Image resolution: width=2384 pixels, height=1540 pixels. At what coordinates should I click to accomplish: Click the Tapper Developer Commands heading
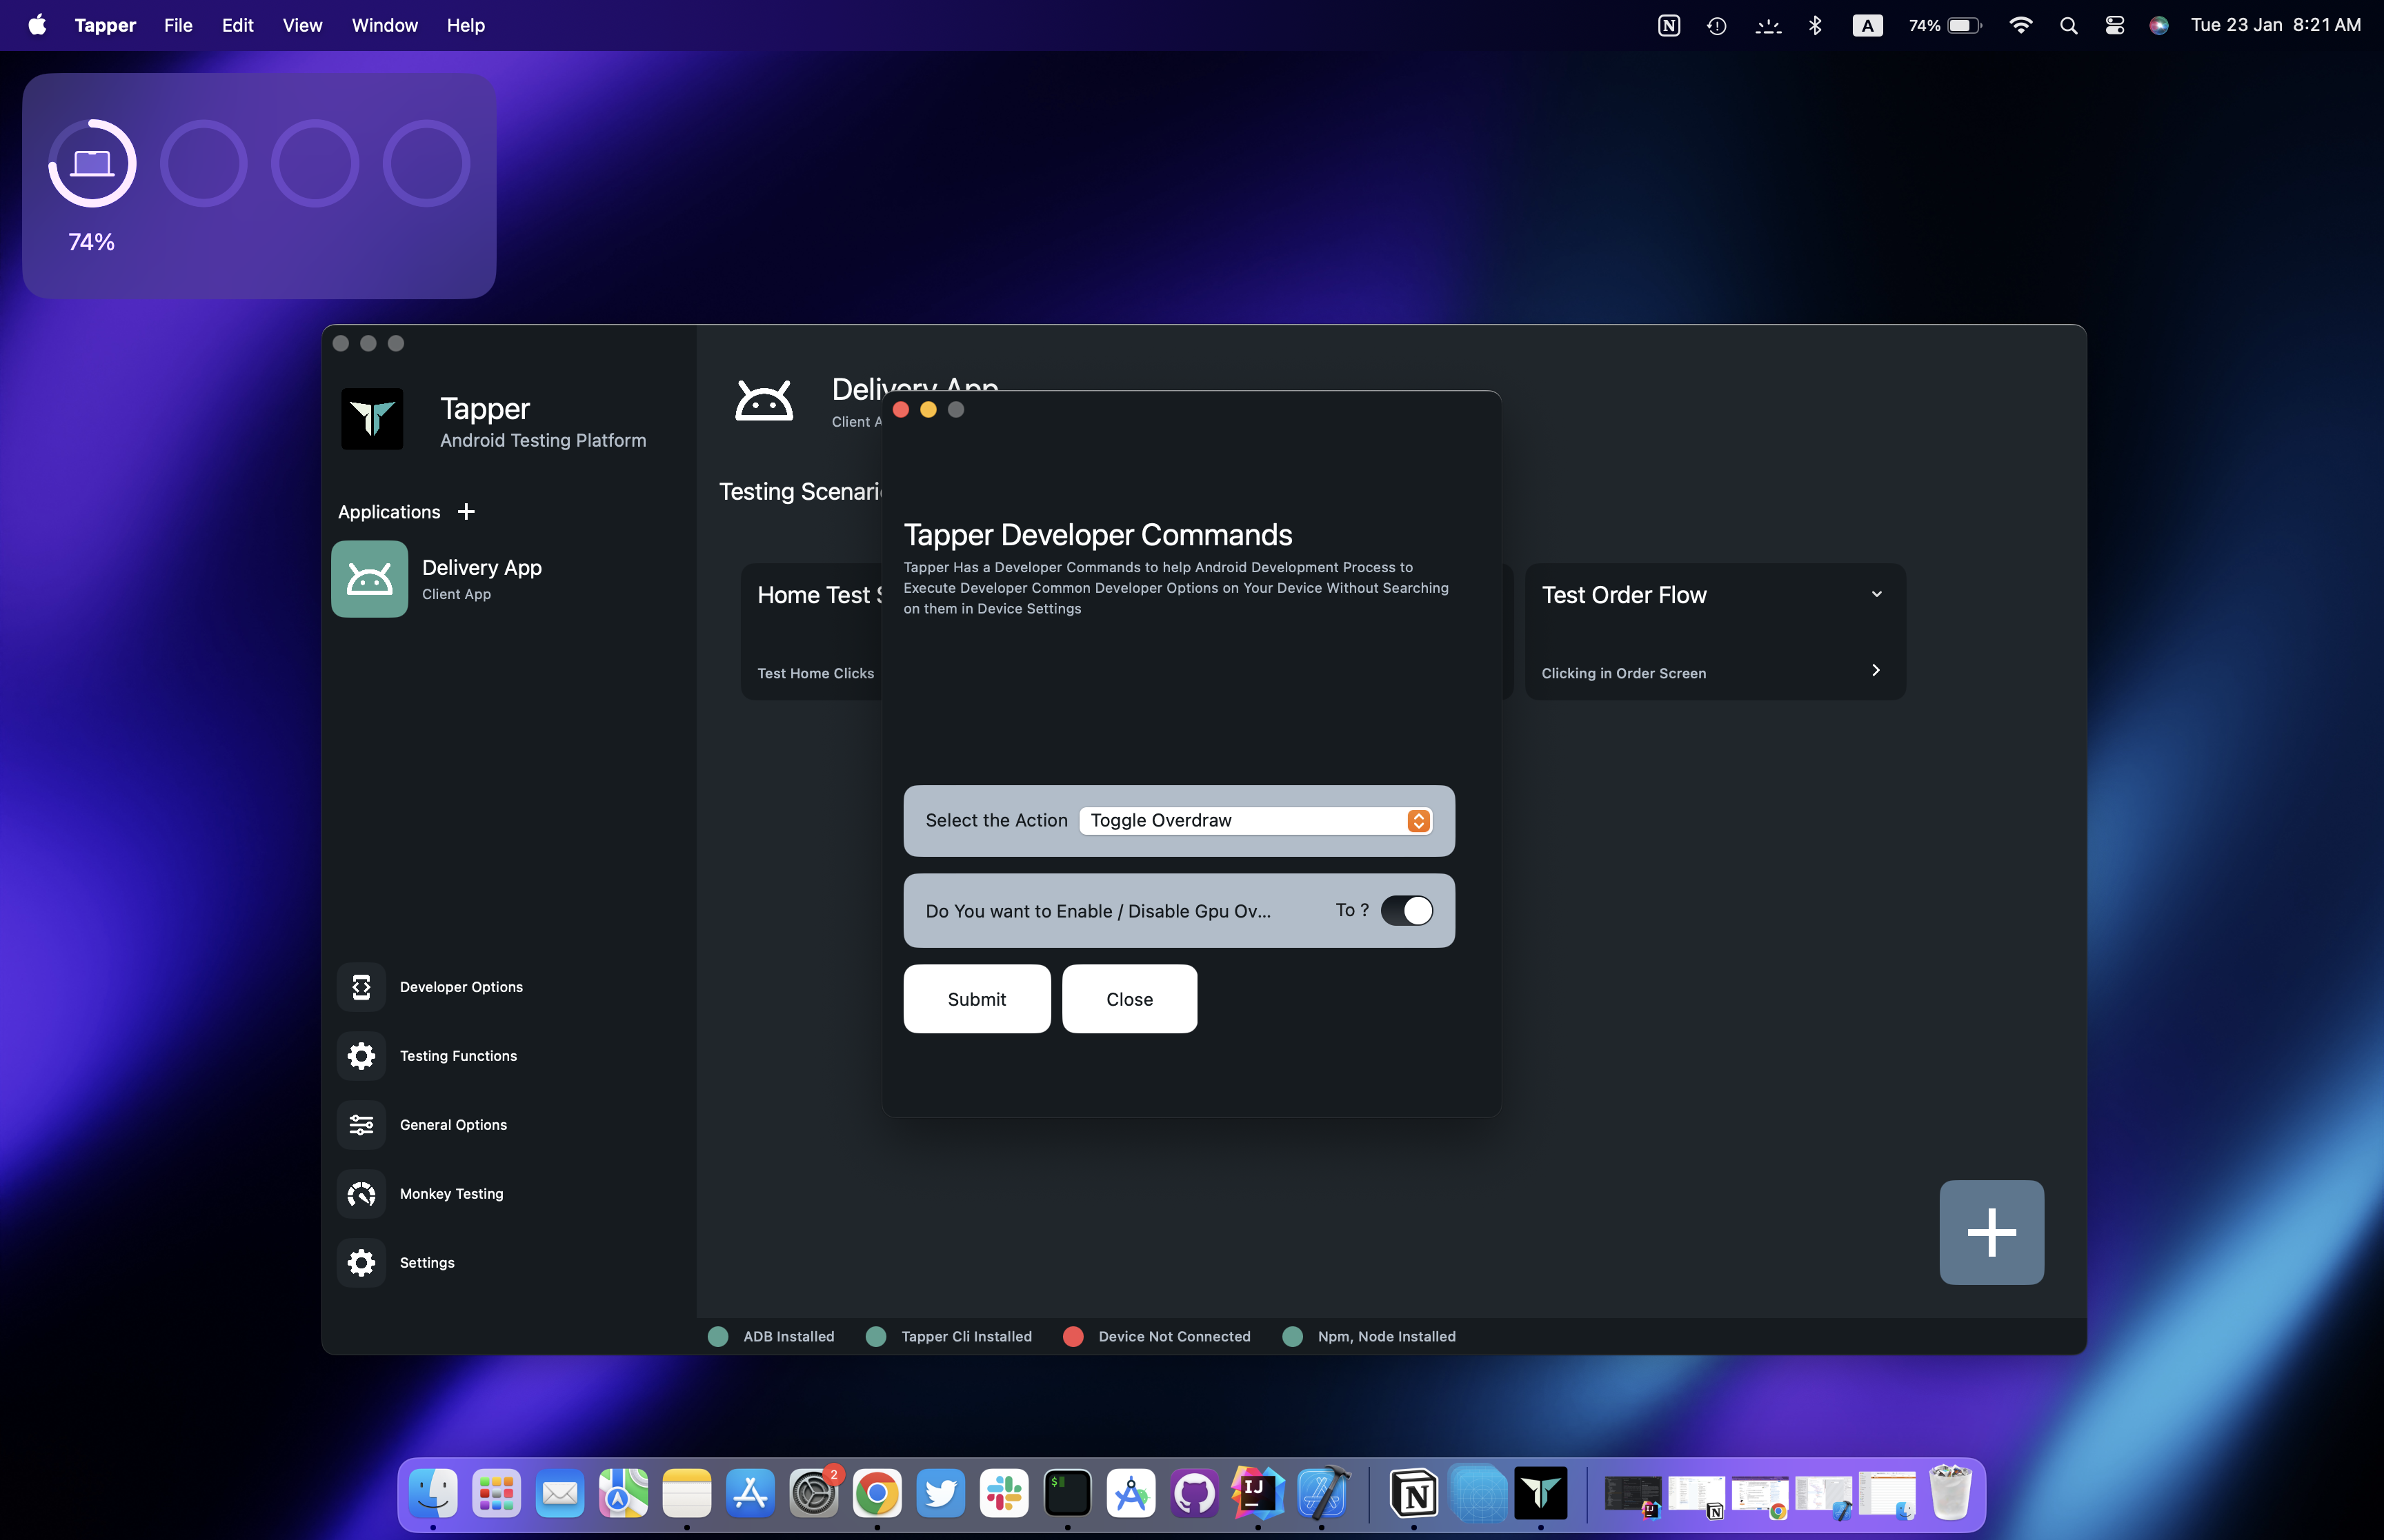pyautogui.click(x=1097, y=535)
